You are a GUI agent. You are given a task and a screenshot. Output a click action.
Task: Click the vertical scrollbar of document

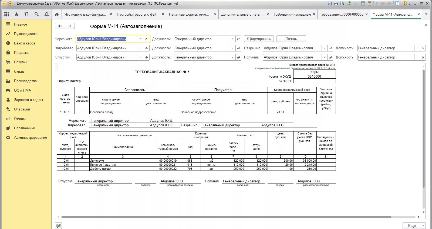click(424, 129)
